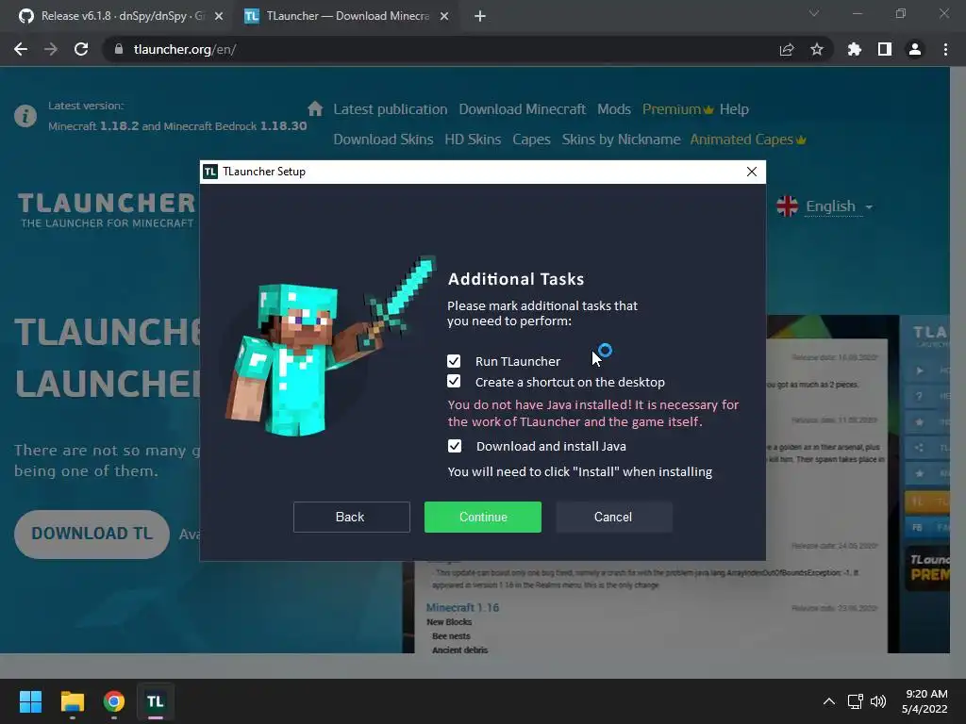This screenshot has height=724, width=966.
Task: Open the Capes page
Action: pos(532,140)
